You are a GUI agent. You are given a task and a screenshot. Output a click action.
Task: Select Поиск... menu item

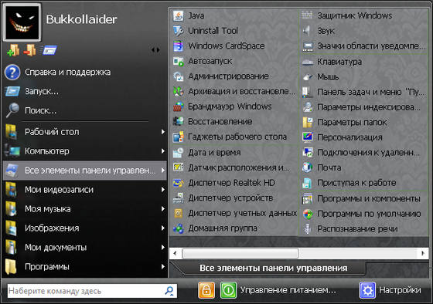[x=84, y=111]
